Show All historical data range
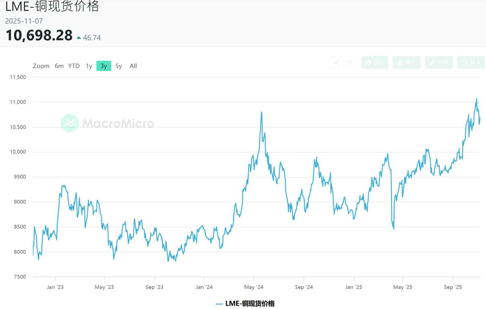Image resolution: width=486 pixels, height=309 pixels. pos(133,66)
